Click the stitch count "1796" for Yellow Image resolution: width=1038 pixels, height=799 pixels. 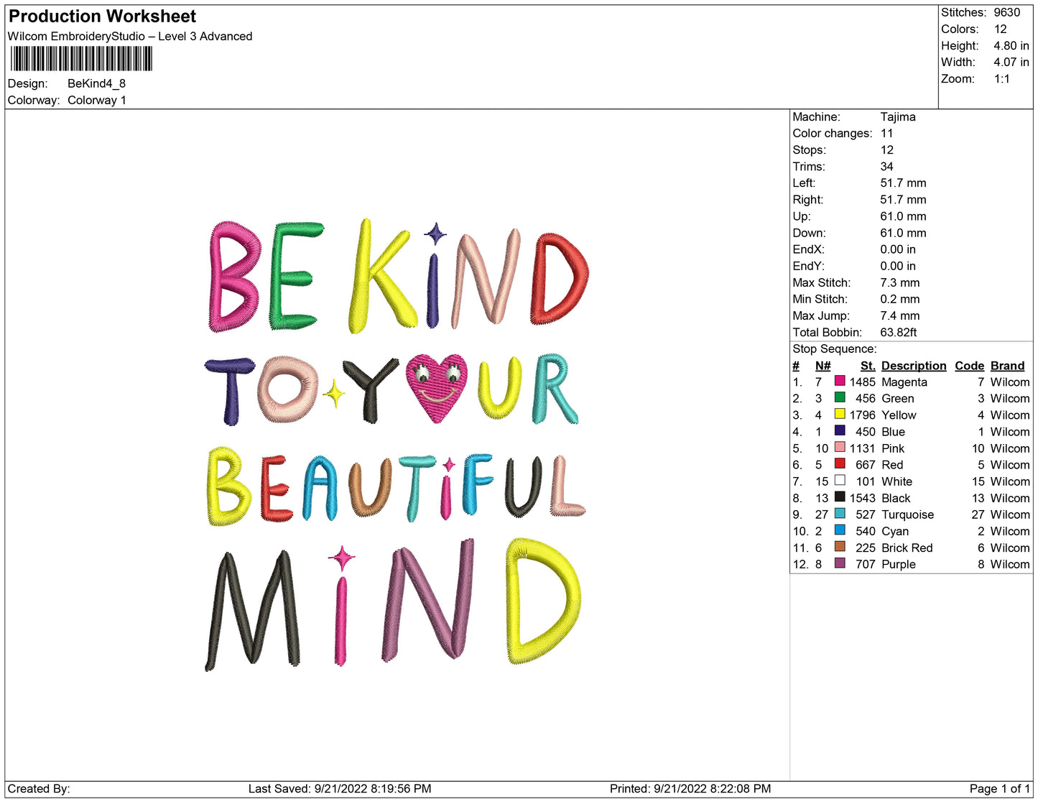click(862, 415)
